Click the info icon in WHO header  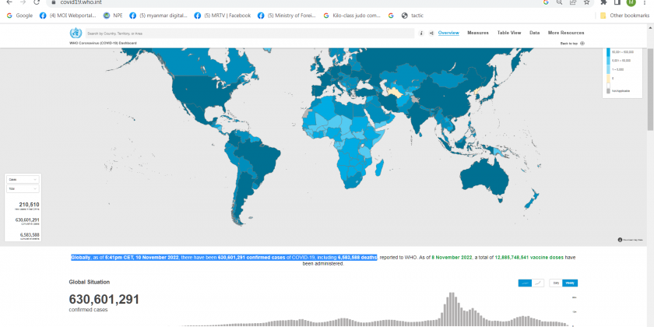[421, 33]
